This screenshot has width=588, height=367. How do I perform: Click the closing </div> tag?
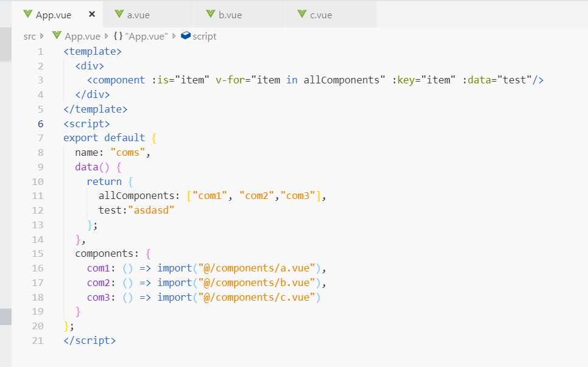coord(93,95)
